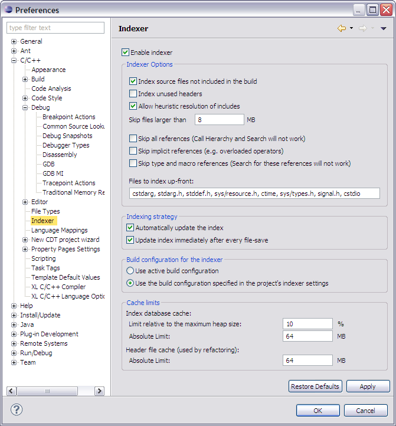This screenshot has width=396, height=426.
Task: Collapse the C/C++ tree node
Action: (x=14, y=60)
